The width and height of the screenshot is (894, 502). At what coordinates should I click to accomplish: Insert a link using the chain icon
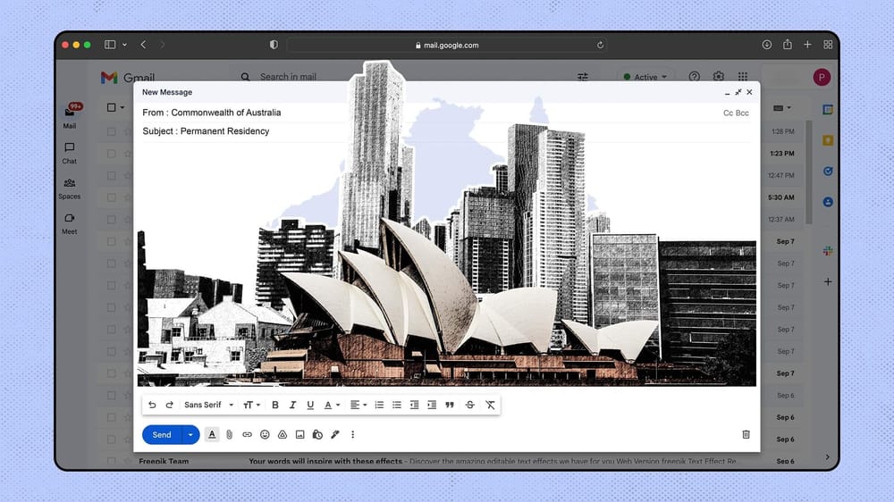point(247,435)
